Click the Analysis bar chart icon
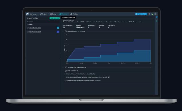The width and height of the screenshot is (182, 111). [71, 14]
